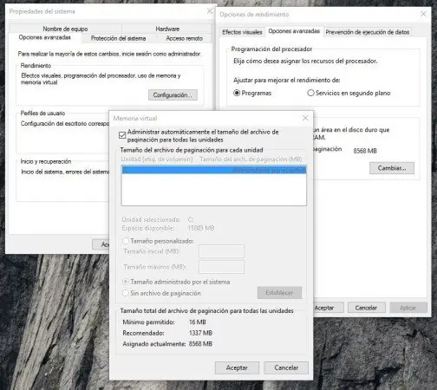Image resolution: width=437 pixels, height=390 pixels.
Task: Open the Acceso remoto tab
Action: coord(184,38)
